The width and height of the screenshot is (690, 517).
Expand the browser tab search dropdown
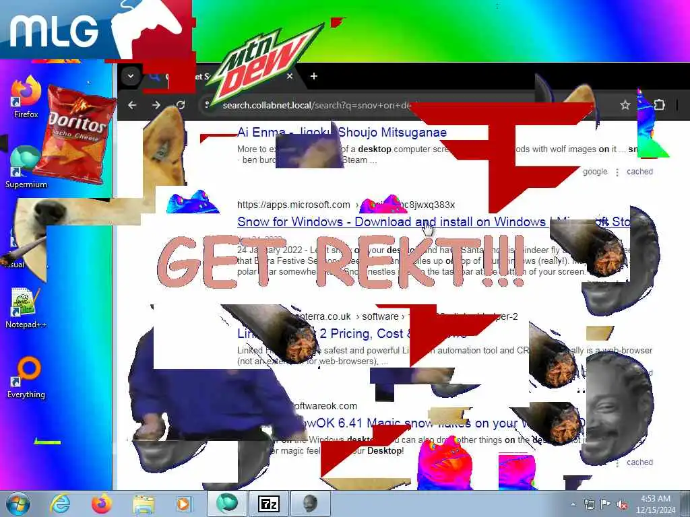point(131,76)
